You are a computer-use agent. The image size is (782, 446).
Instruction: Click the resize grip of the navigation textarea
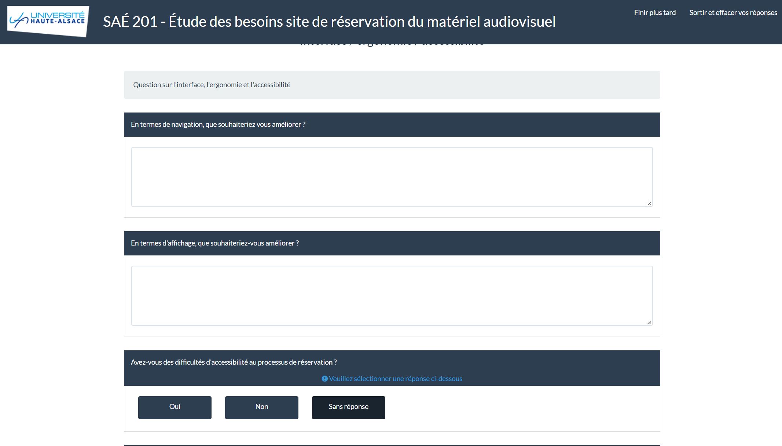(x=650, y=203)
